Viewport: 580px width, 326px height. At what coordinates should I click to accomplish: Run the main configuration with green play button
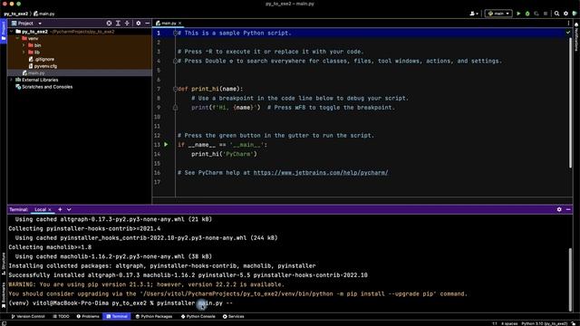(x=518, y=14)
